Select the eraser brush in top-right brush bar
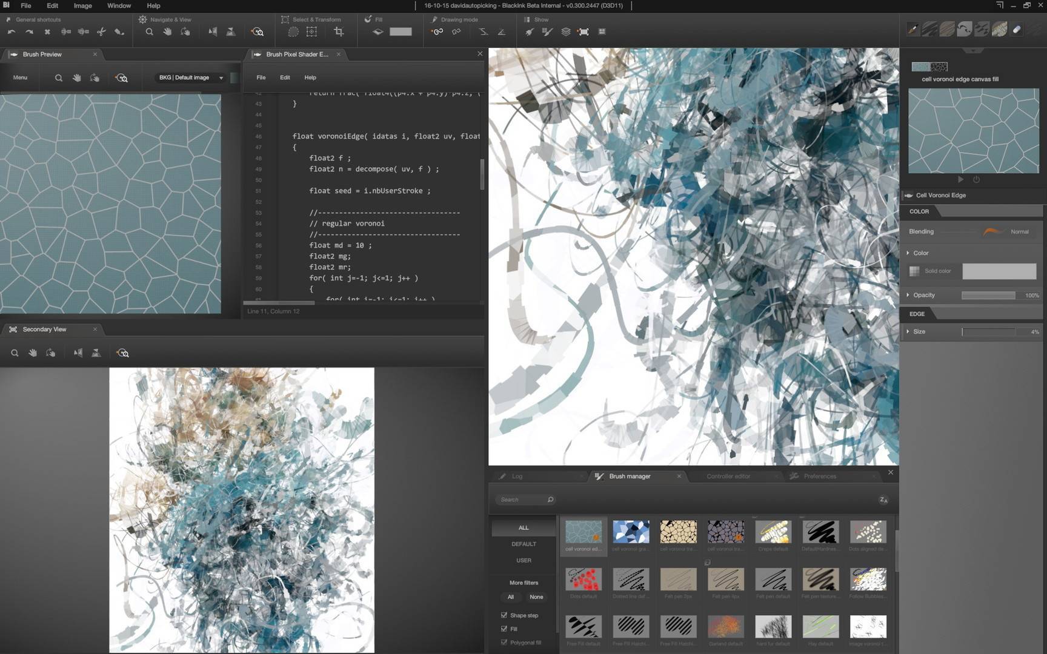This screenshot has width=1047, height=654. [x=1017, y=29]
